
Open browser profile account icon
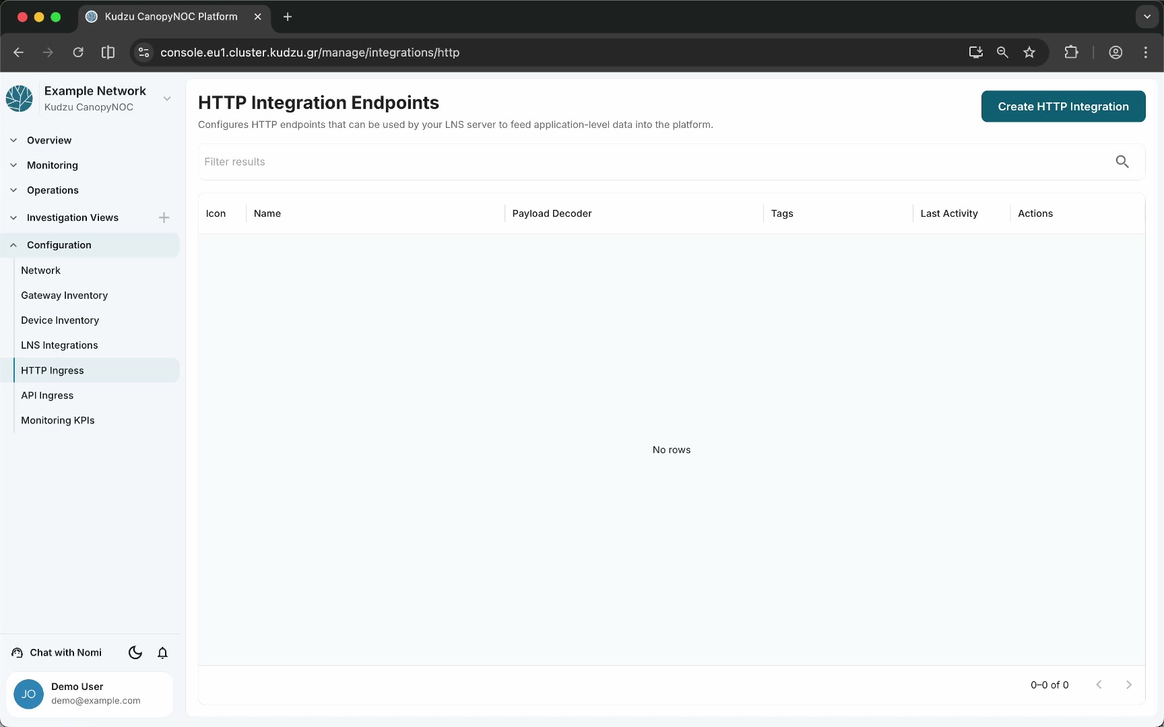pos(1115,53)
